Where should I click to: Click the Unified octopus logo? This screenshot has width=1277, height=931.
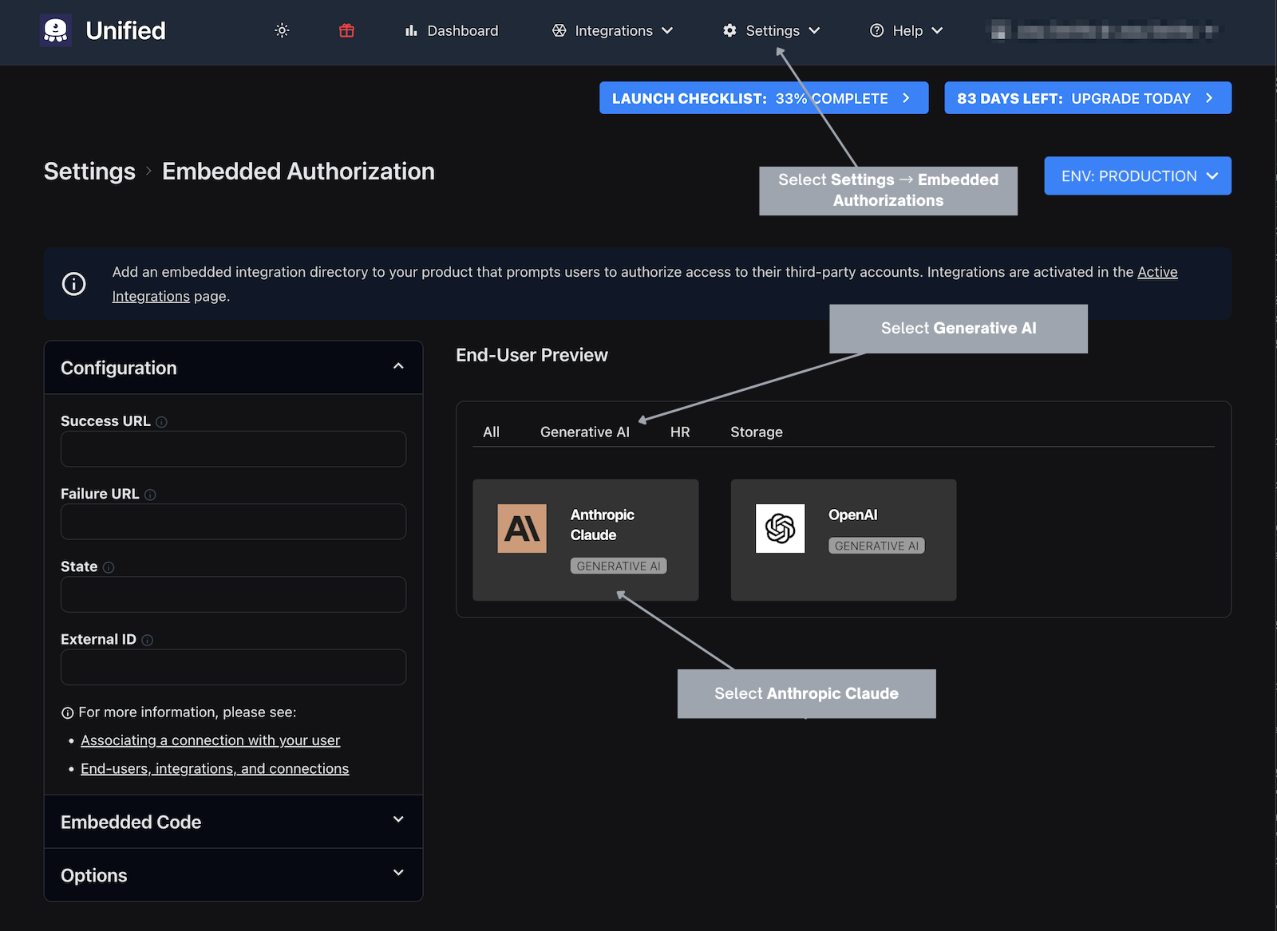coord(56,30)
